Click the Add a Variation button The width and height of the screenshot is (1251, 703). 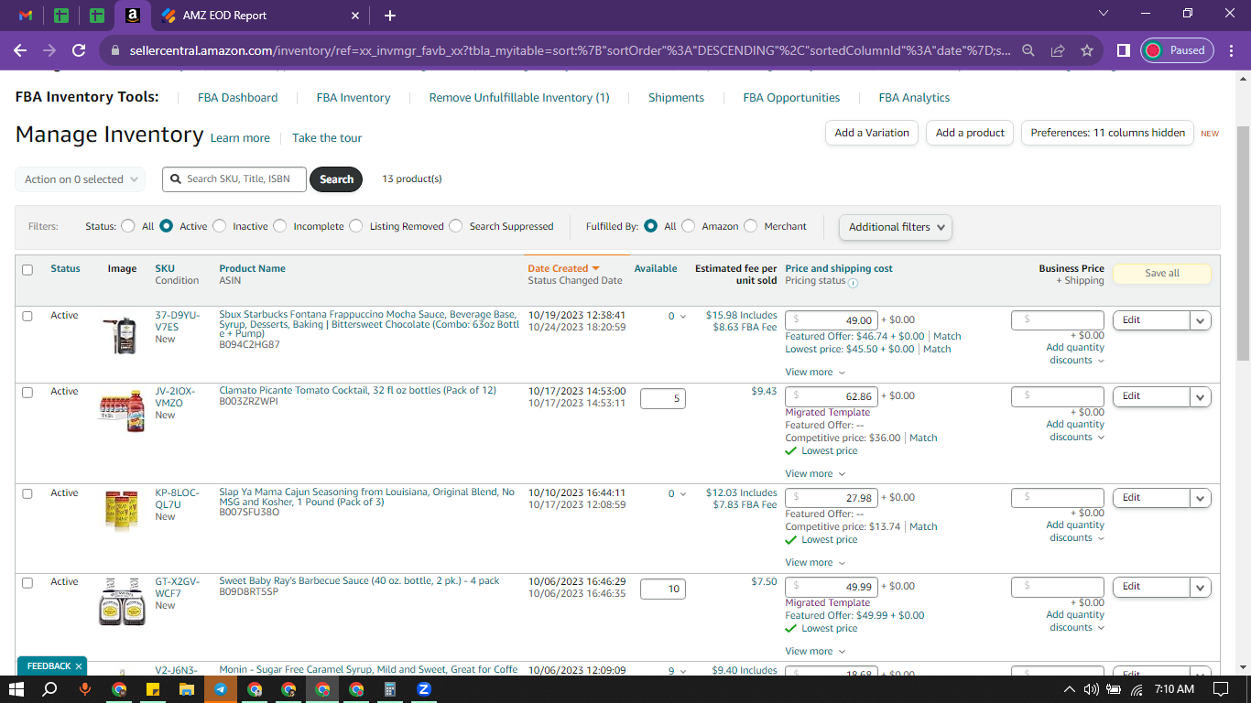pos(872,133)
